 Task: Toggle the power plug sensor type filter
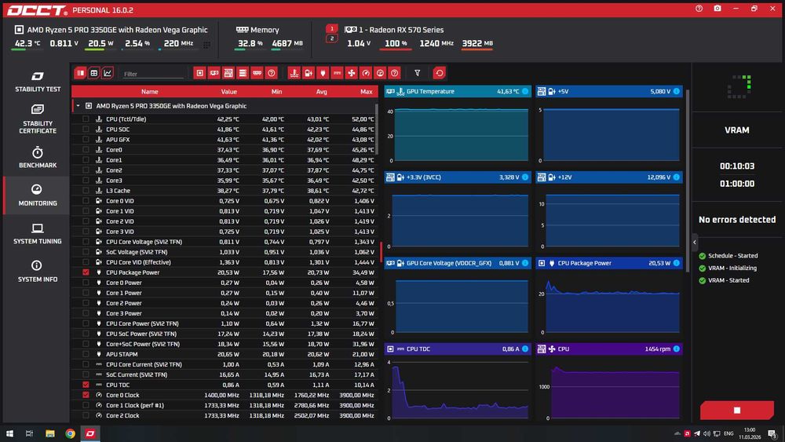323,73
